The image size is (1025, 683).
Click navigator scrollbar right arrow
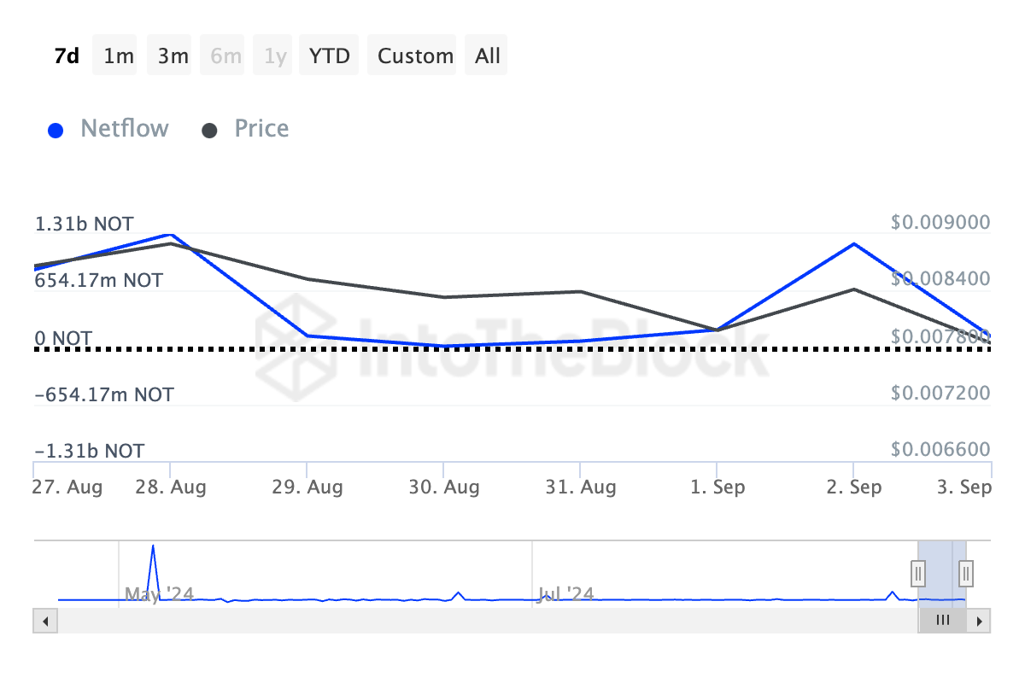981,621
